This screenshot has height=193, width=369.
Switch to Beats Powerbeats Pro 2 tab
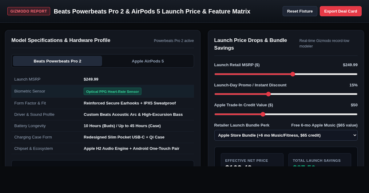coord(58,61)
